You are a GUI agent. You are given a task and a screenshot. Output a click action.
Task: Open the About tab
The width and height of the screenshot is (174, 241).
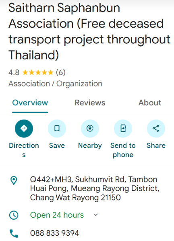(x=150, y=103)
